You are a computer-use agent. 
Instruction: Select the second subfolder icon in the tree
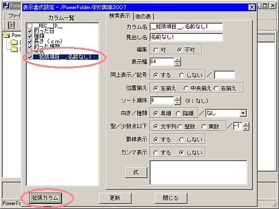pos(14,49)
